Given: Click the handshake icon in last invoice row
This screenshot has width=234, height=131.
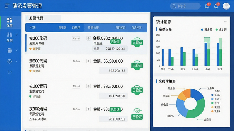Looking at the screenshot, I should pyautogui.click(x=137, y=111).
